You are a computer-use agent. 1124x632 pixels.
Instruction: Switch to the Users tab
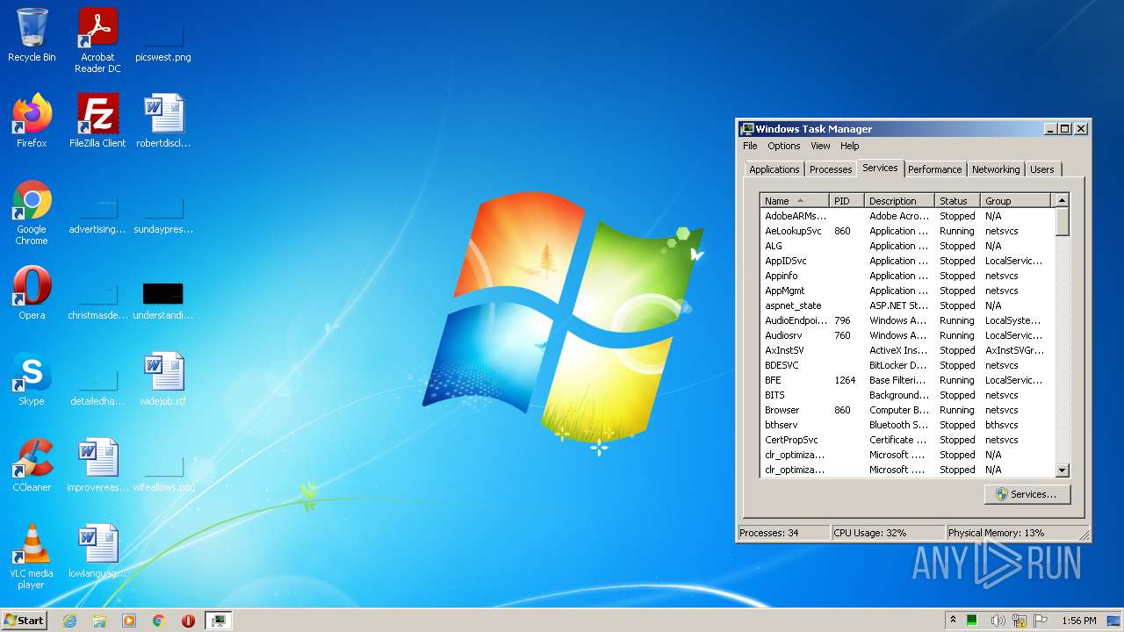pyautogui.click(x=1042, y=169)
